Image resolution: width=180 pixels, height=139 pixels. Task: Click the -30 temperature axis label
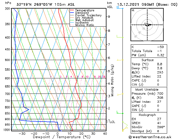(x=22, y=134)
